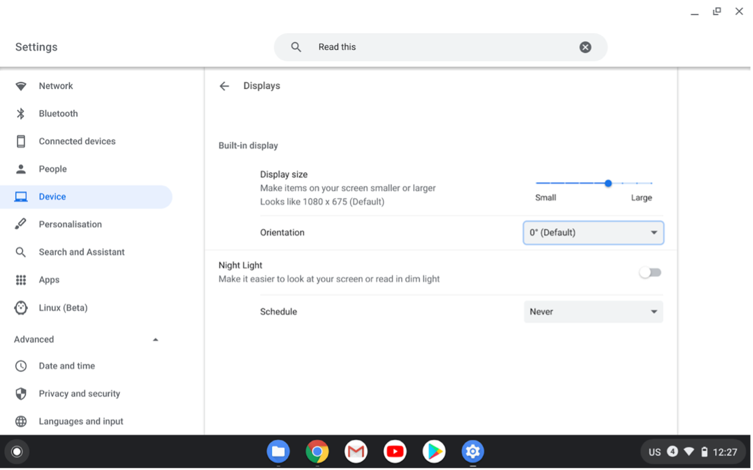753x470 pixels.
Task: Click the Connected devices phone icon
Action: pyautogui.click(x=21, y=141)
